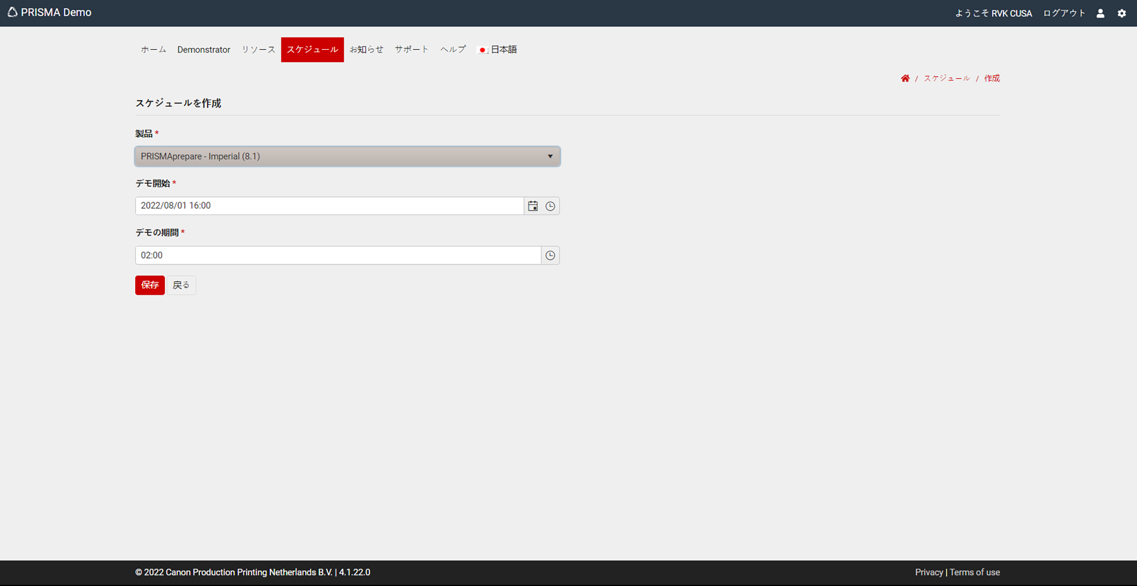Focus the デモ開始 date input field

click(x=329, y=206)
